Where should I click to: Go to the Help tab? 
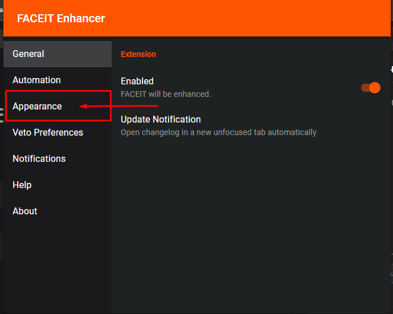coord(58,185)
